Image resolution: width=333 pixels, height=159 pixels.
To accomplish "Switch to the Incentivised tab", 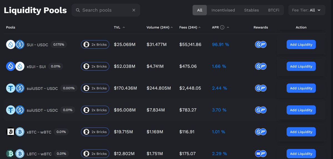I will (x=223, y=10).
